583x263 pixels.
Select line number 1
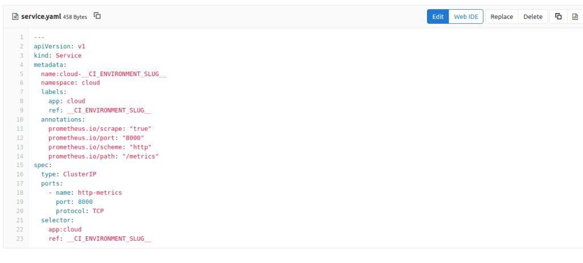point(21,37)
